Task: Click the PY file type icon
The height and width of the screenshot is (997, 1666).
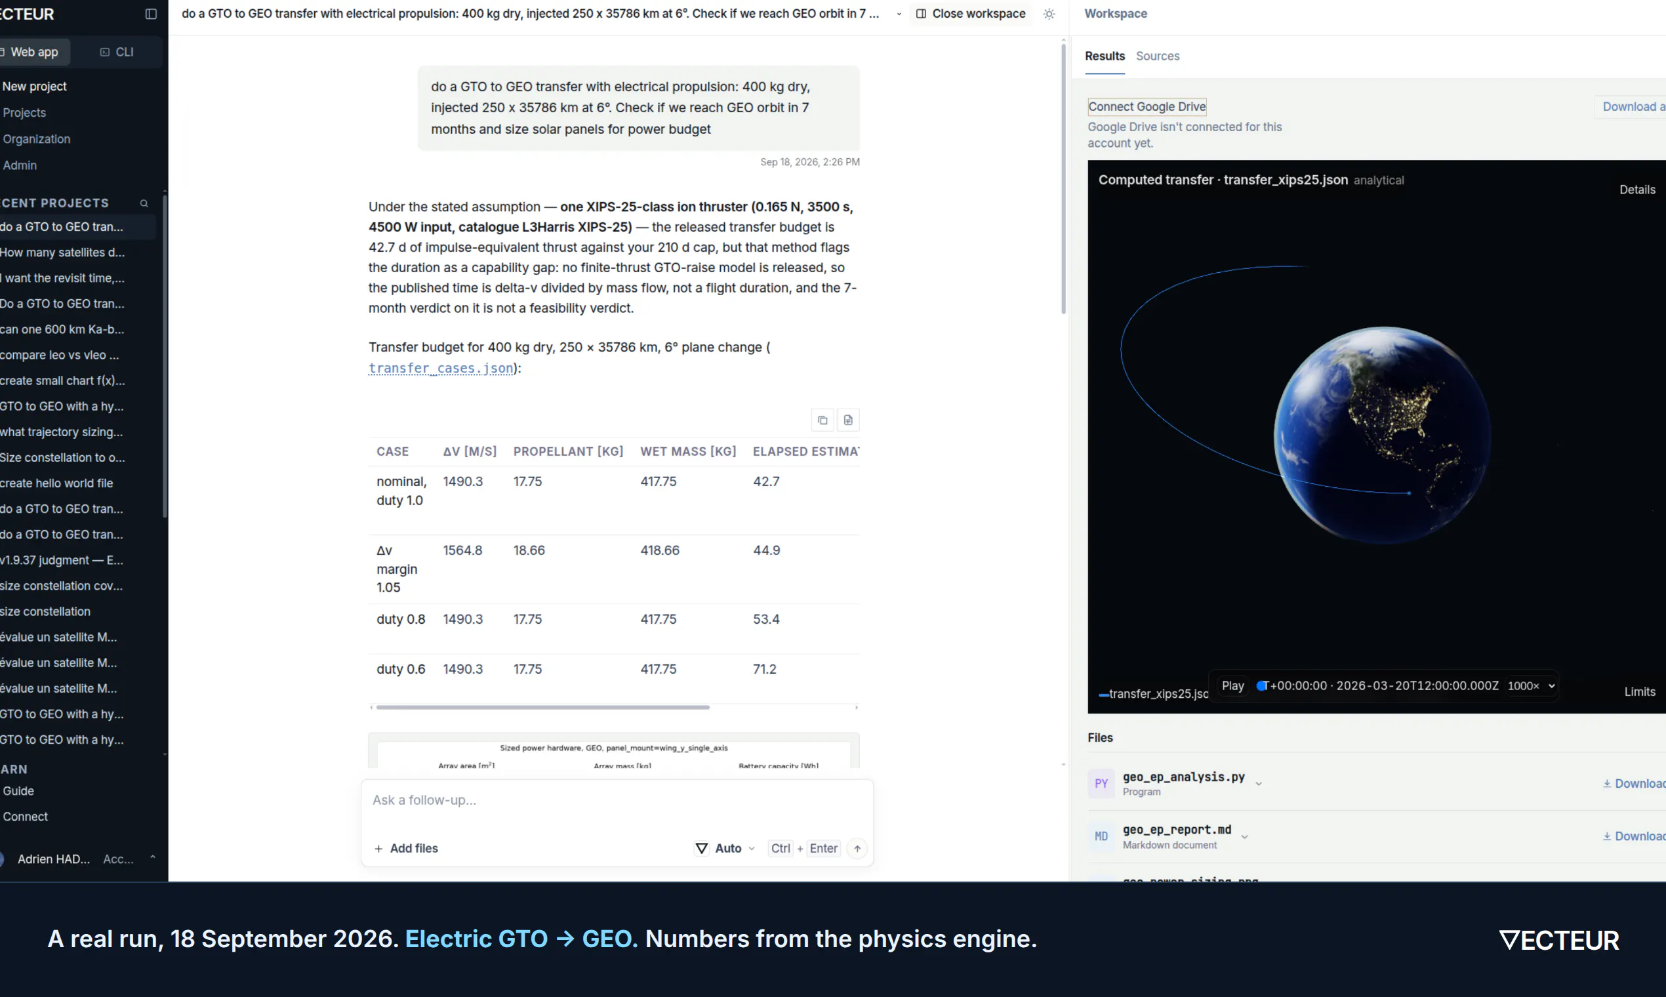Action: (1101, 783)
